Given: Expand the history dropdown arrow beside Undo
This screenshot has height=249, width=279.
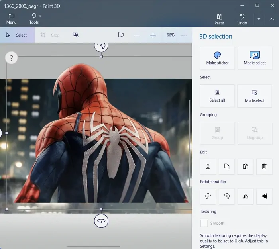Looking at the screenshot, I should 259,19.
